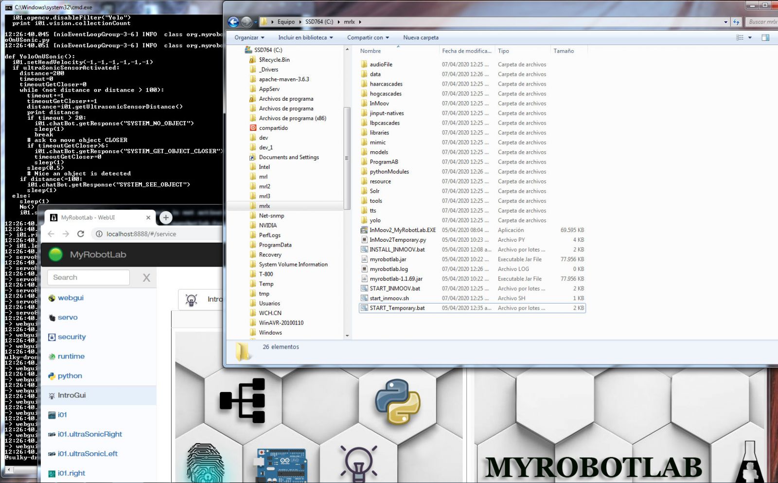The image size is (778, 483).
Task: Select InMoov2Temporary.py file
Action: coord(398,240)
